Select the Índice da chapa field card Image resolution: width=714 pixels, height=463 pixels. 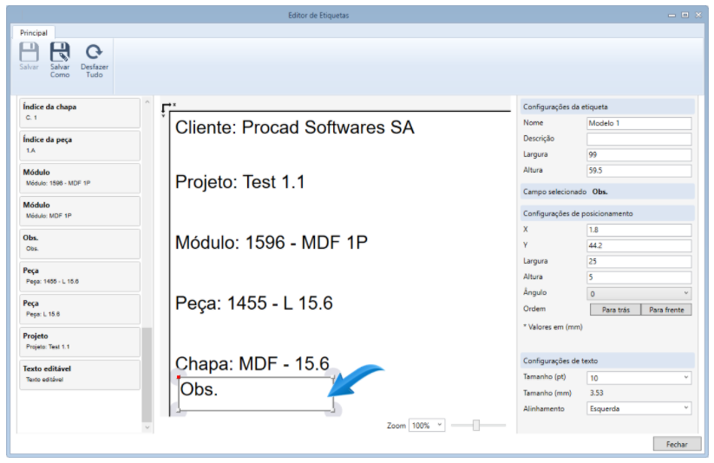point(80,113)
